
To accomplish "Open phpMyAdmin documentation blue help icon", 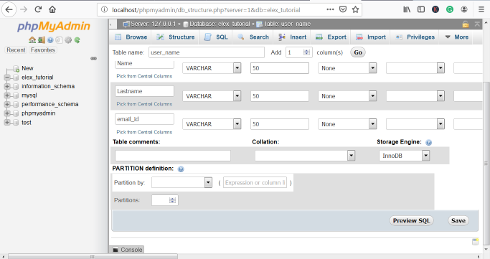I will click(x=50, y=40).
